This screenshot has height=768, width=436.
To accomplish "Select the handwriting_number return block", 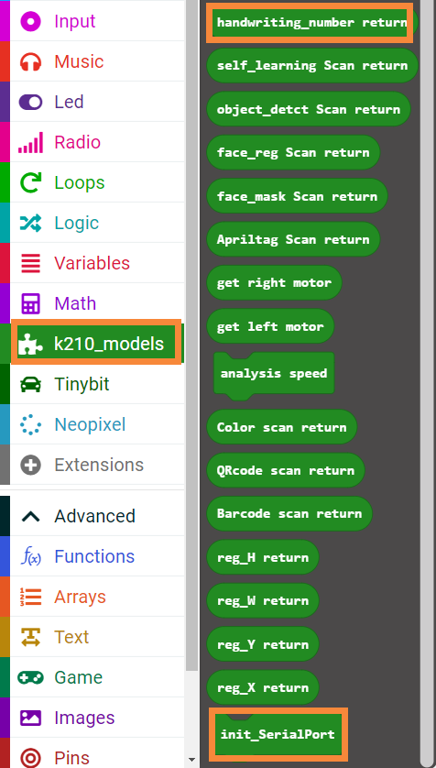I will pyautogui.click(x=311, y=23).
